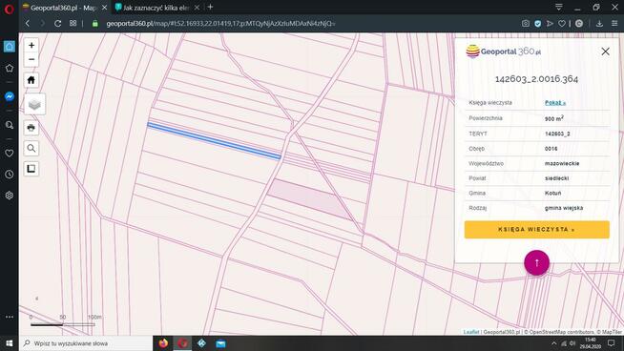The image size is (624, 351).
Task: Add page to bookmarks heart icon
Action: click(562, 24)
